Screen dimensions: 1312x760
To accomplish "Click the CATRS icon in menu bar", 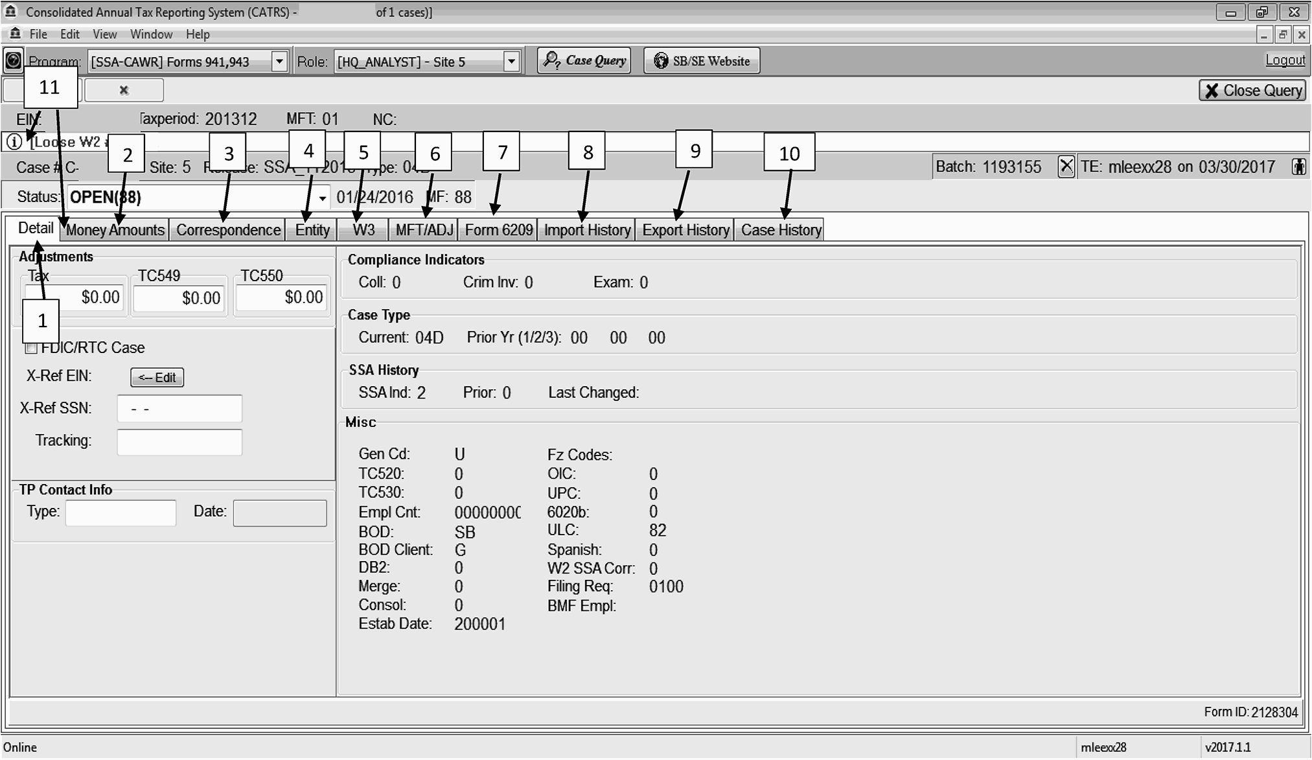I will click(x=15, y=34).
